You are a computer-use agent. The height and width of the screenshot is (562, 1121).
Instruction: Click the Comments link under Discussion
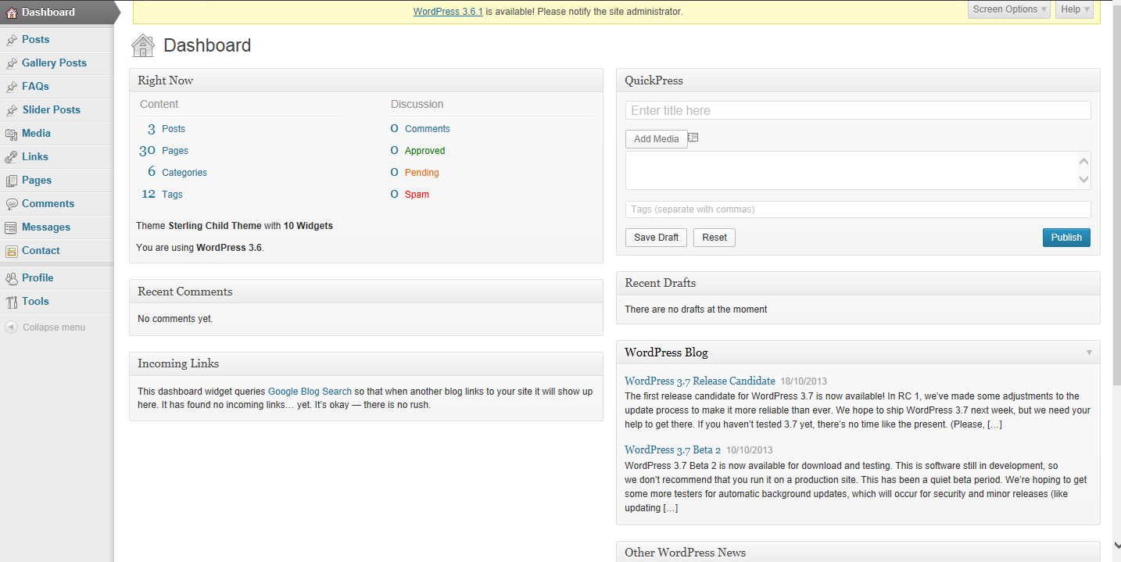[428, 129]
